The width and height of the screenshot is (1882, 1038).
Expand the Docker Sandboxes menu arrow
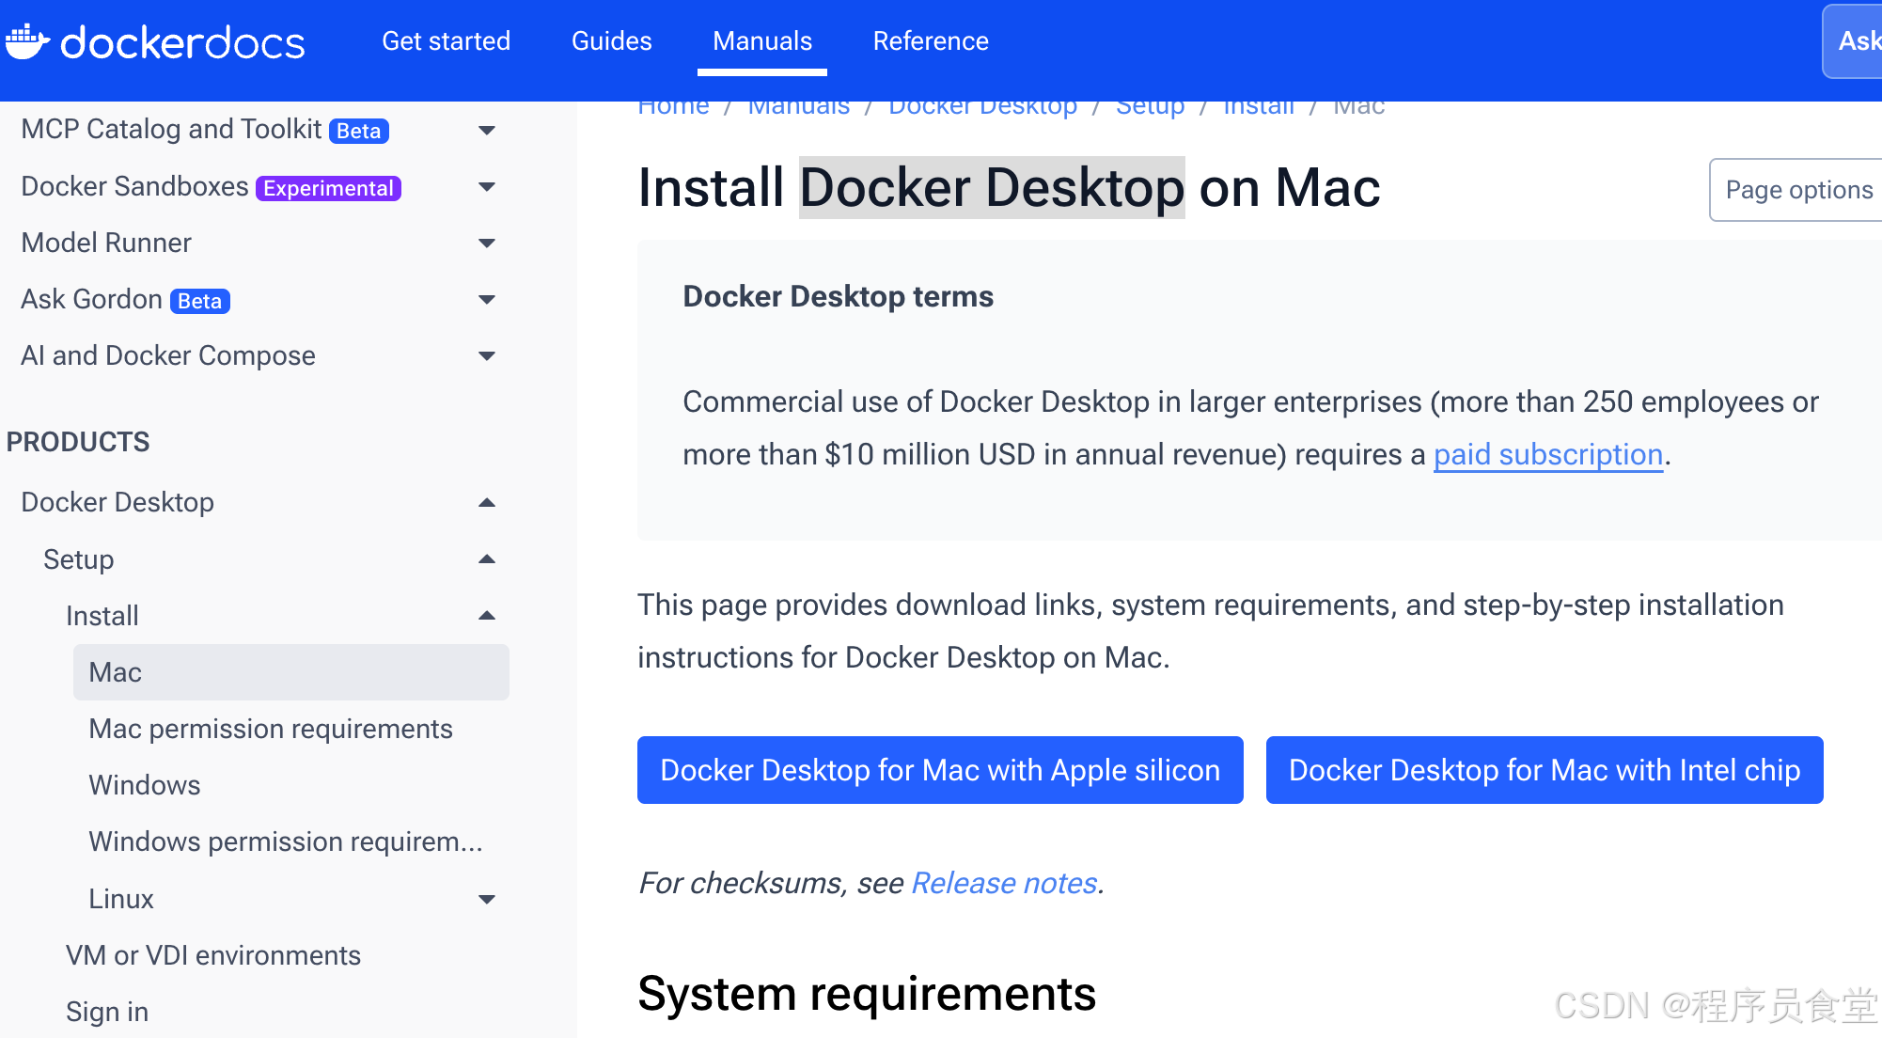(x=486, y=186)
